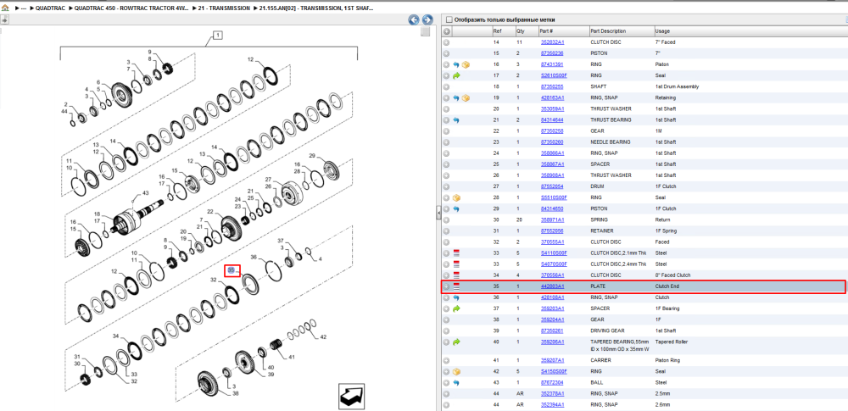
Task: Sort by the Qty column header
Action: coord(527,31)
